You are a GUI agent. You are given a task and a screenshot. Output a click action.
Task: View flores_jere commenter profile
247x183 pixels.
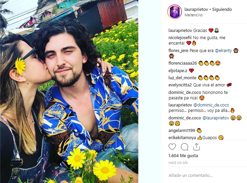[179, 51]
